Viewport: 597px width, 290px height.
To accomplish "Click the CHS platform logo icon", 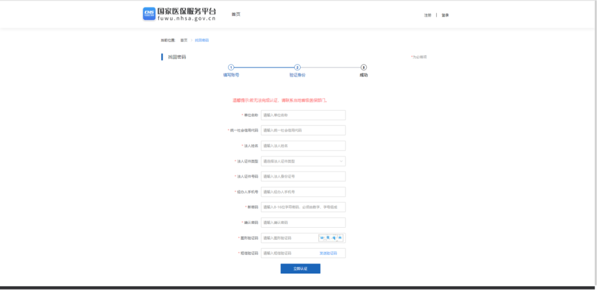I will (x=149, y=14).
